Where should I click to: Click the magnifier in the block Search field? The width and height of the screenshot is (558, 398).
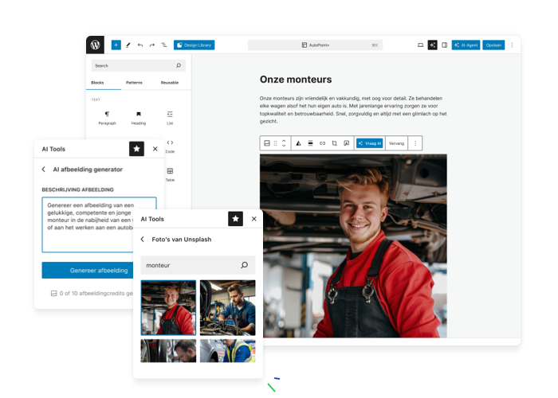click(x=179, y=66)
